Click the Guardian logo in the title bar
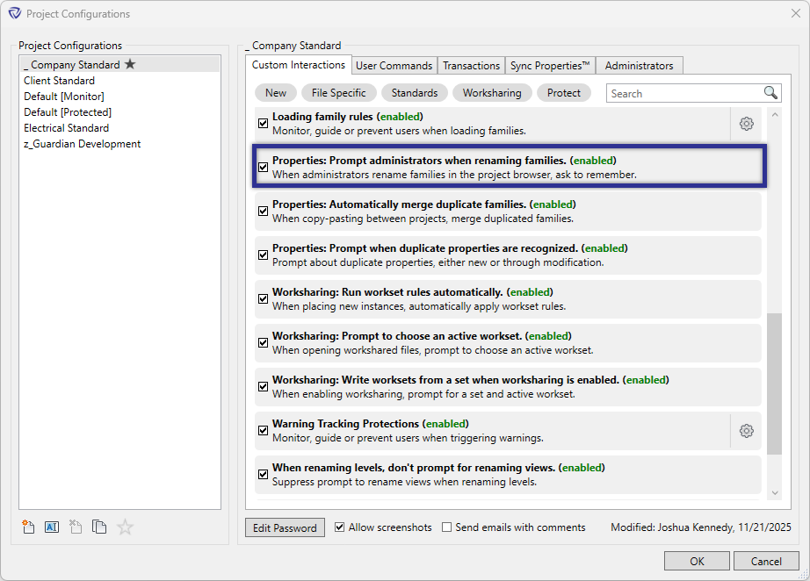This screenshot has height=581, width=810. [12, 13]
